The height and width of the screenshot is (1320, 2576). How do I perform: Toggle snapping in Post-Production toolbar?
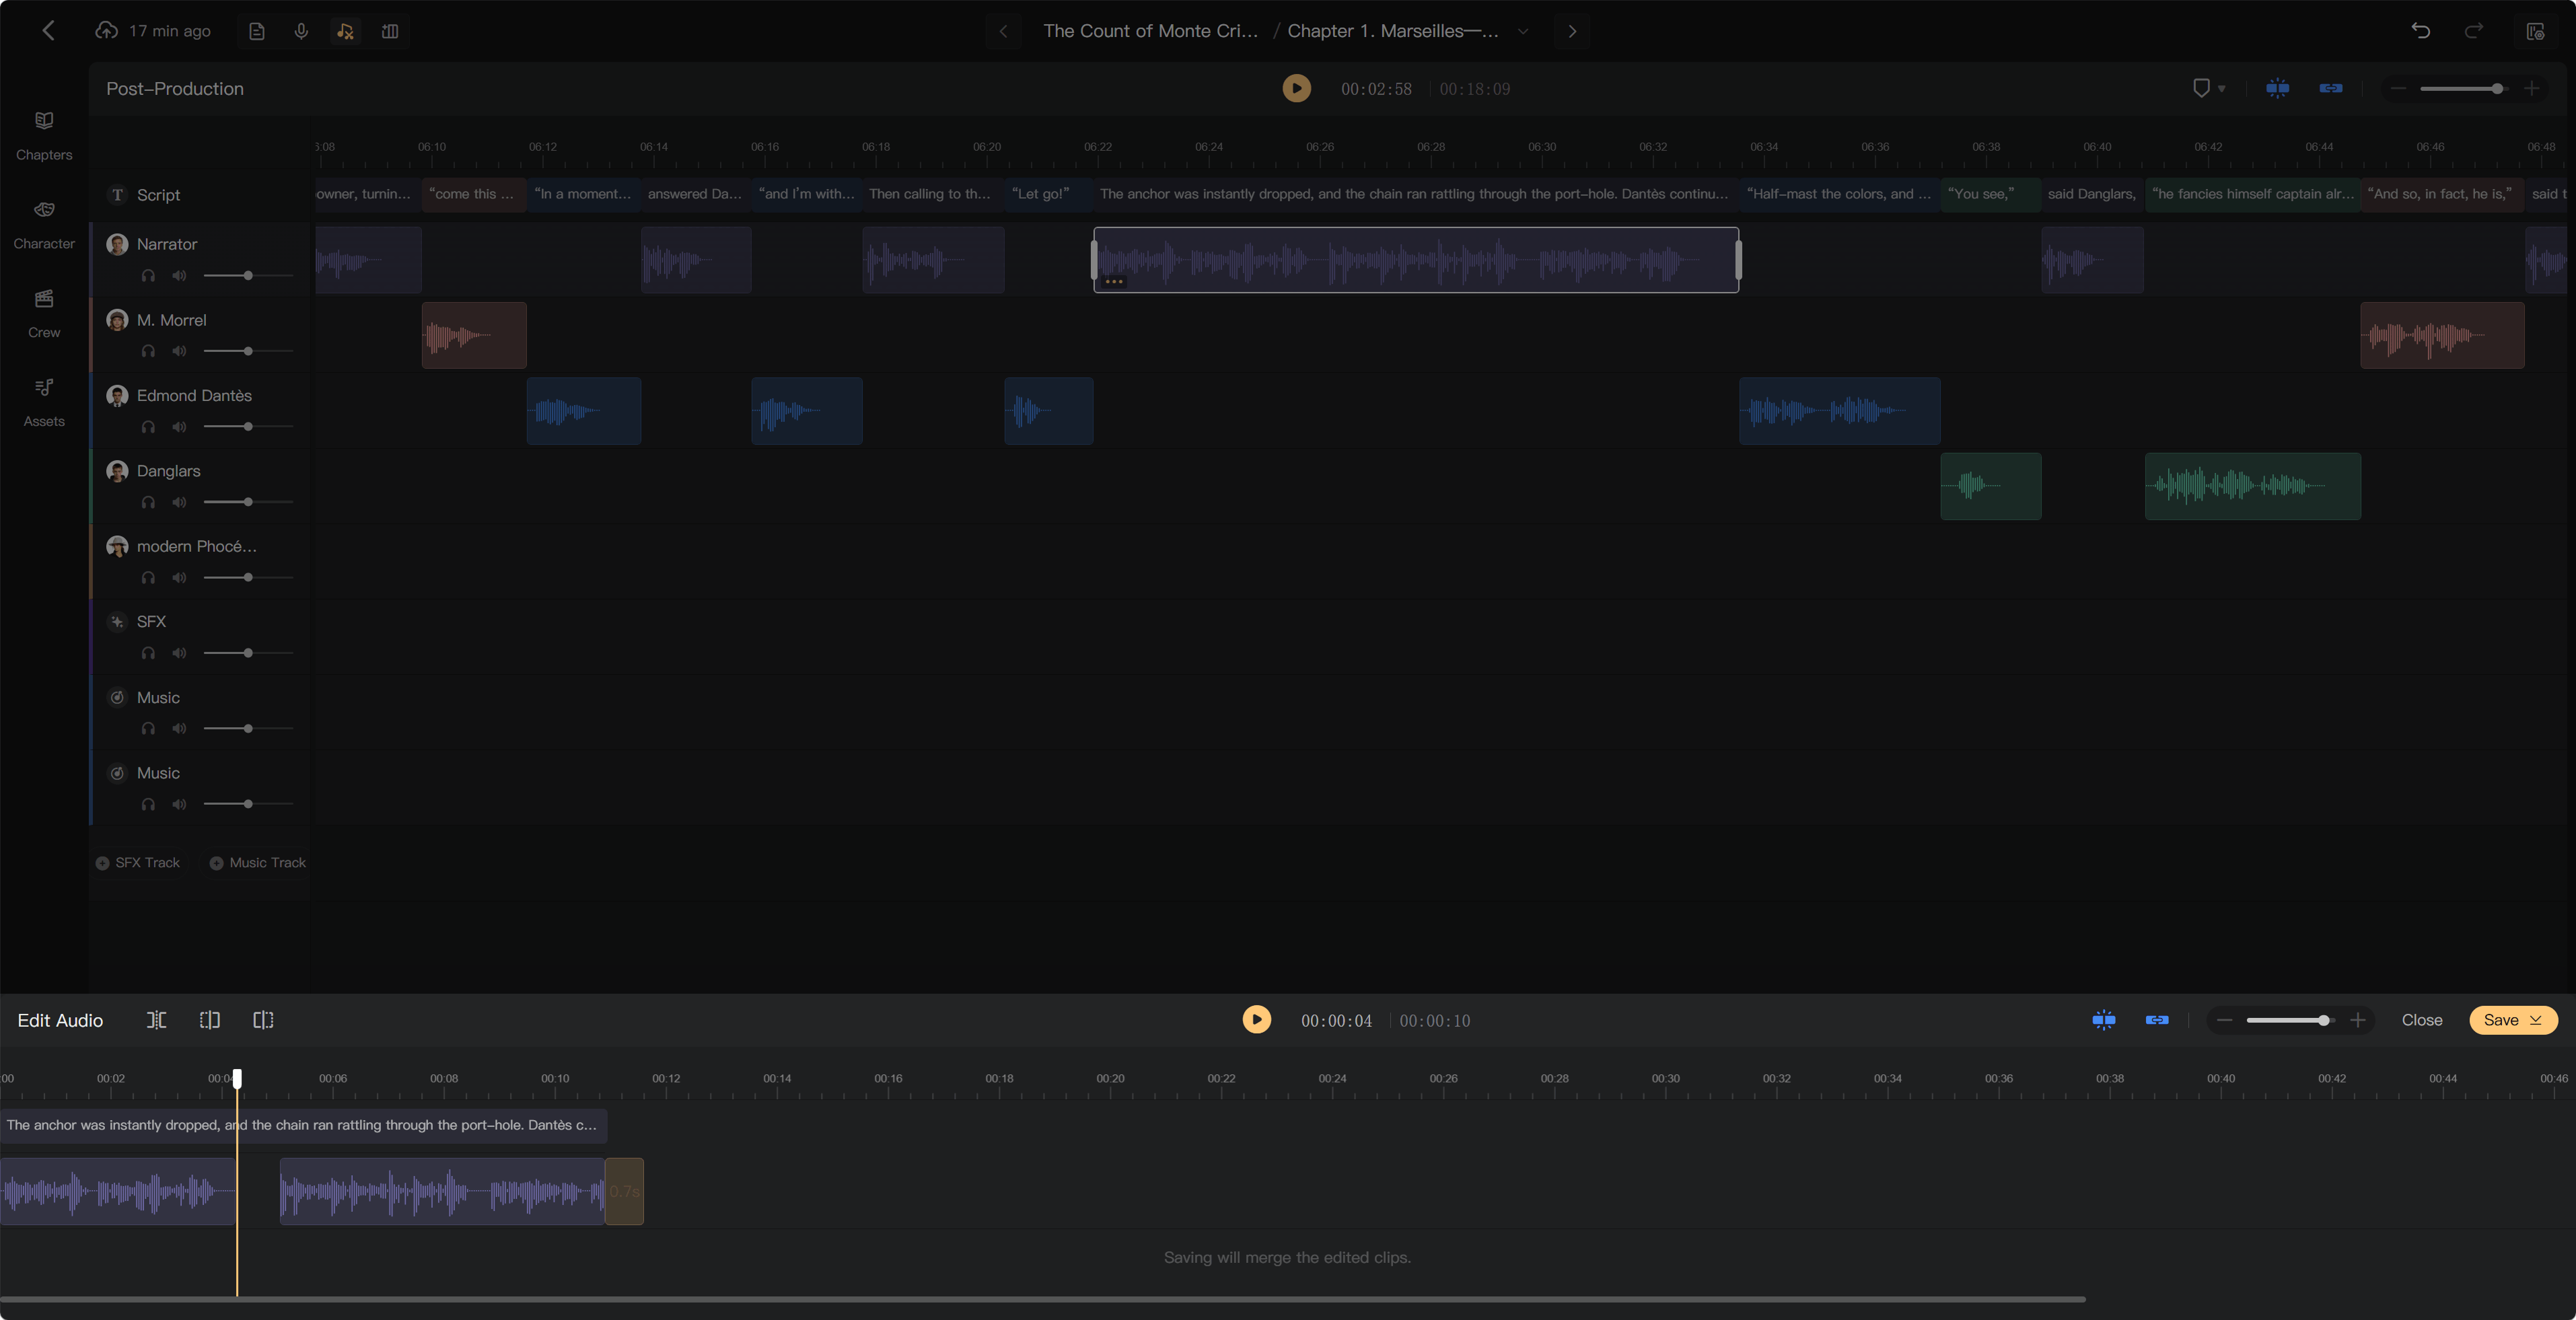2278,88
